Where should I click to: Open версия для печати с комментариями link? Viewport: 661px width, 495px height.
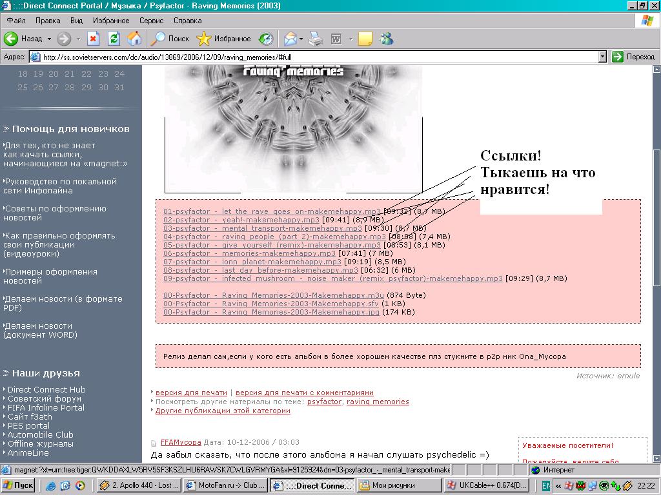click(305, 393)
